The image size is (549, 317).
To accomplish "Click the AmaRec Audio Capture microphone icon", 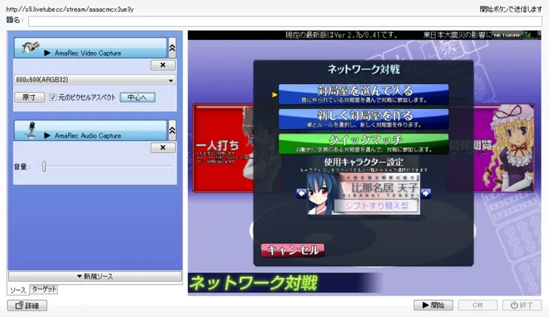I will click(31, 130).
